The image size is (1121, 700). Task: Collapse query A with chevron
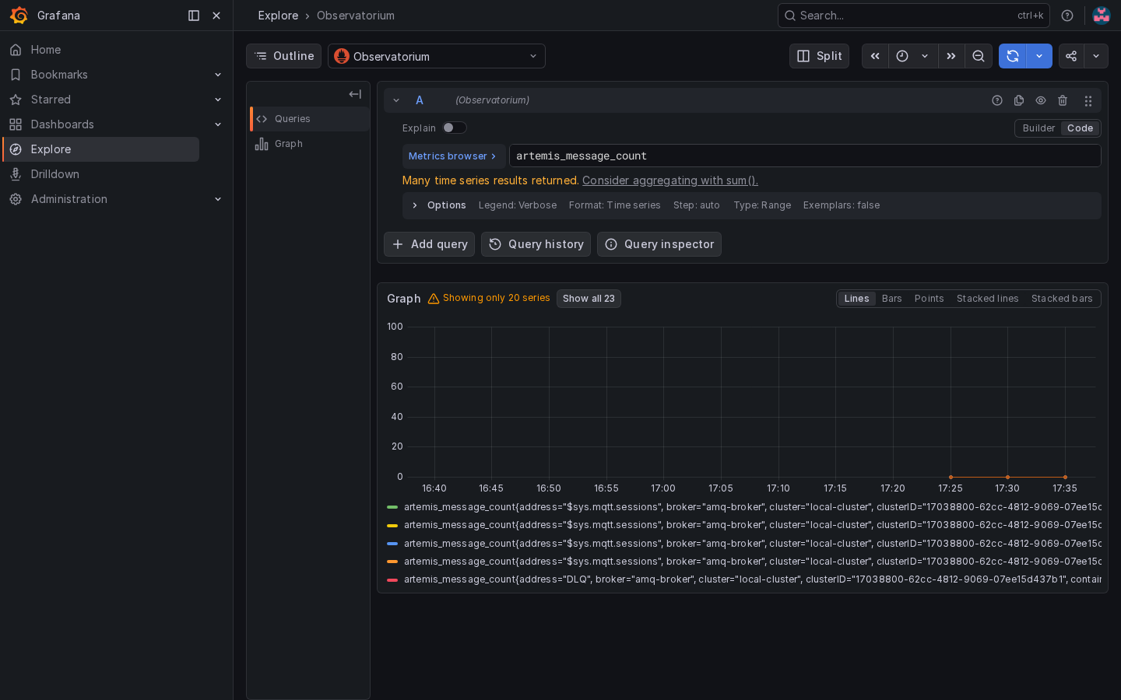[396, 100]
